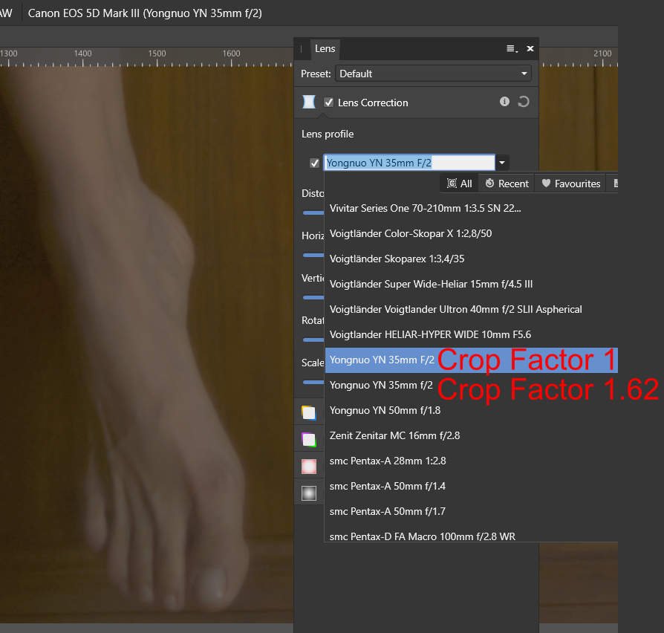Select Vivitar Series One 70-210mm profile
Image resolution: width=664 pixels, height=633 pixels.
tap(472, 208)
